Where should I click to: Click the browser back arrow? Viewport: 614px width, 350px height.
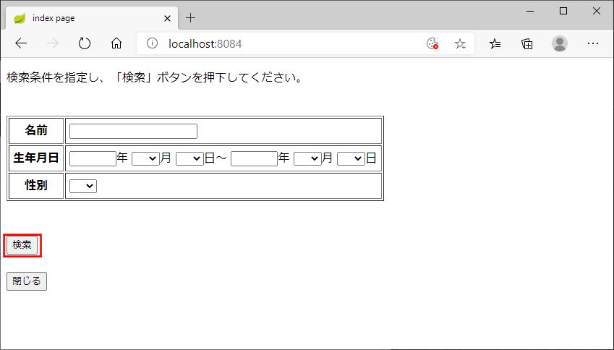click(x=21, y=43)
